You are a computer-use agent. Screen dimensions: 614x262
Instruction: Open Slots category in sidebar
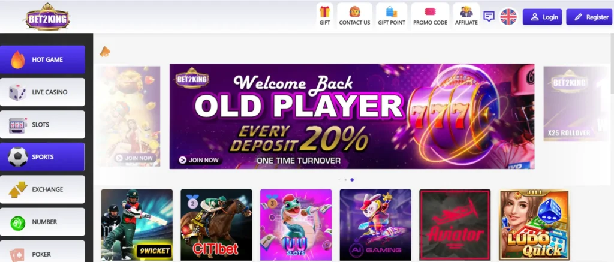[43, 125]
